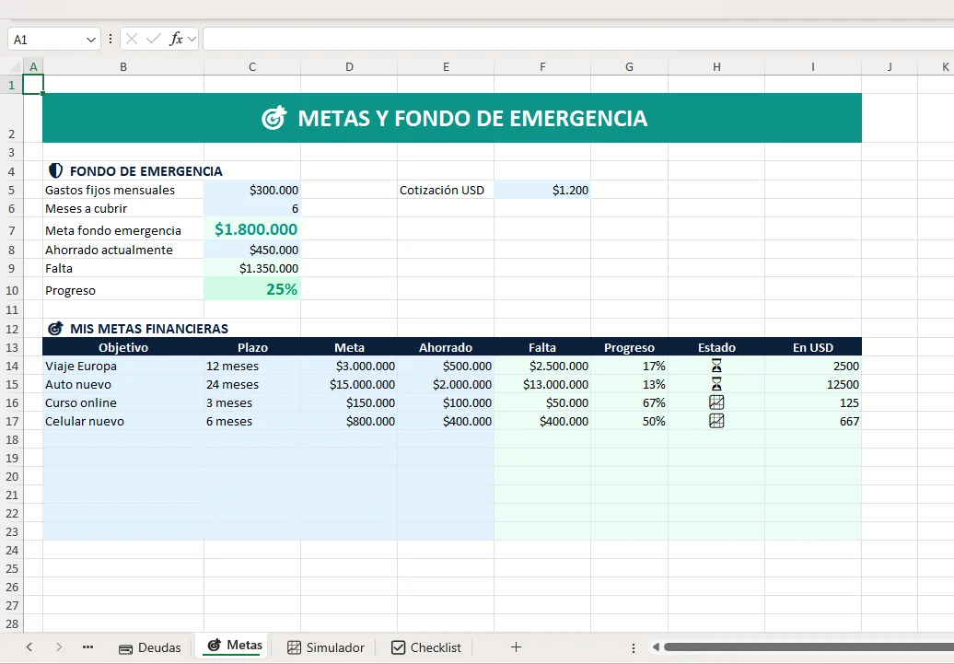Click the previous-sheet arrow button
The image size is (954, 664).
(29, 647)
